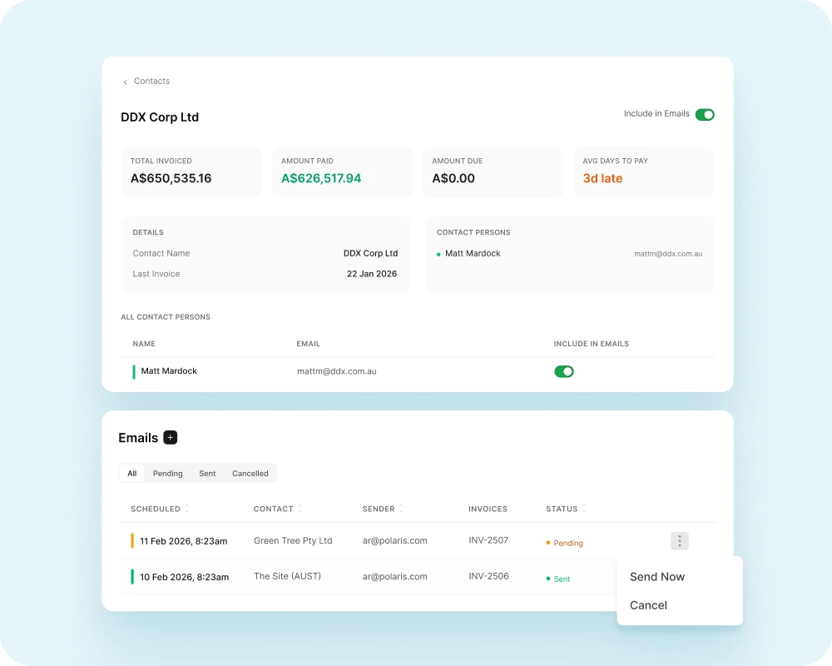Click the mattm@ddx.com.au email in table
Screen dimensions: 832x666
click(x=336, y=371)
